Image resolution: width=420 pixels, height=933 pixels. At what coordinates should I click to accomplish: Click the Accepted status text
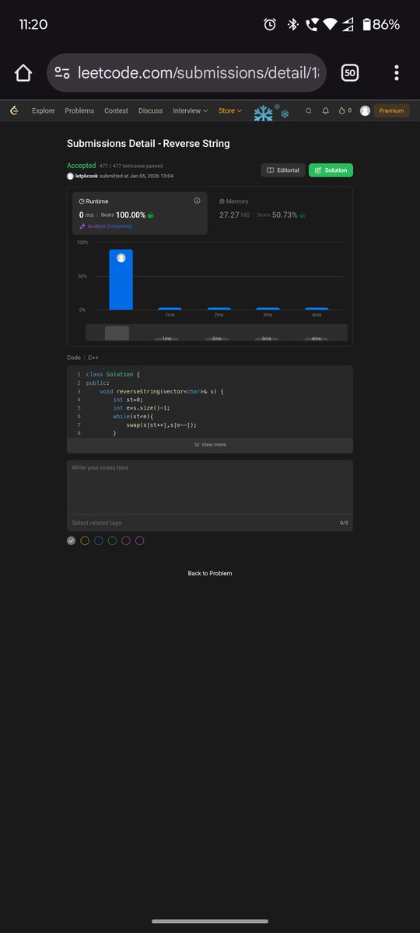point(82,166)
